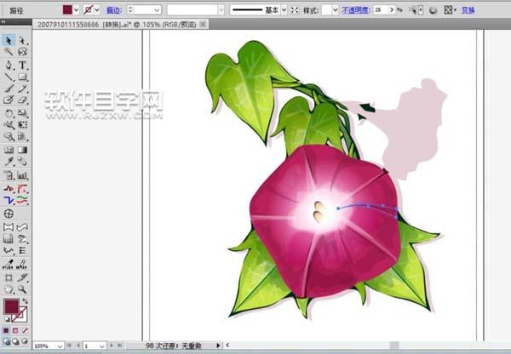Select the Symbol Sprayer tool

[x=9, y=175]
